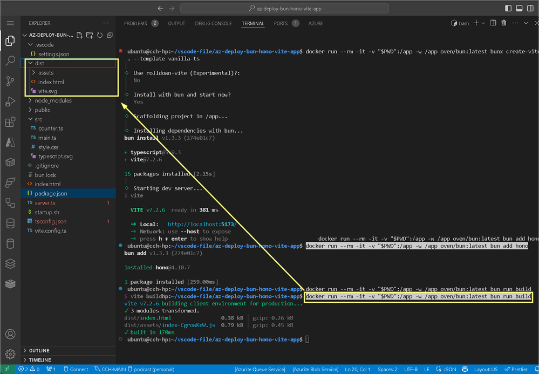Click New File icon in Explorer header

80,35
